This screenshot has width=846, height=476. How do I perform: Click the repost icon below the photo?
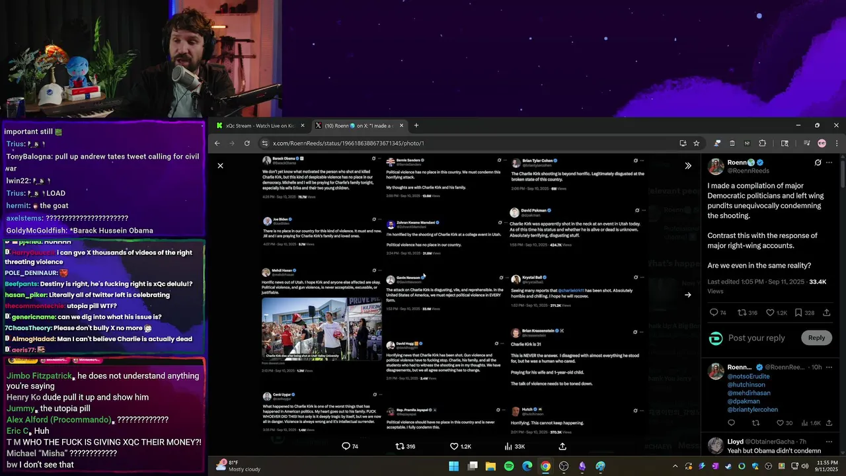[x=399, y=446]
